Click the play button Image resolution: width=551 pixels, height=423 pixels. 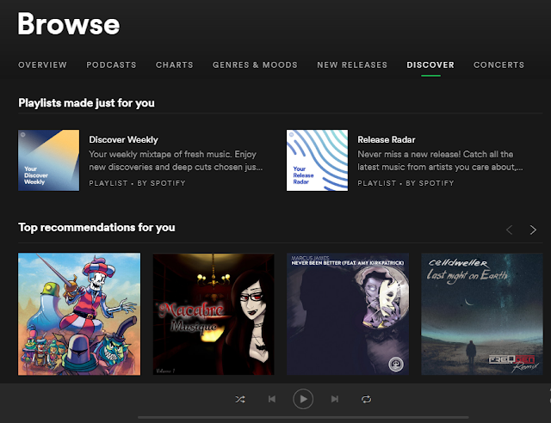(303, 399)
